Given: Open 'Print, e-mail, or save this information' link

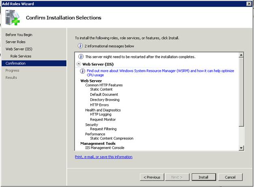Looking at the screenshot, I should click(x=104, y=157).
